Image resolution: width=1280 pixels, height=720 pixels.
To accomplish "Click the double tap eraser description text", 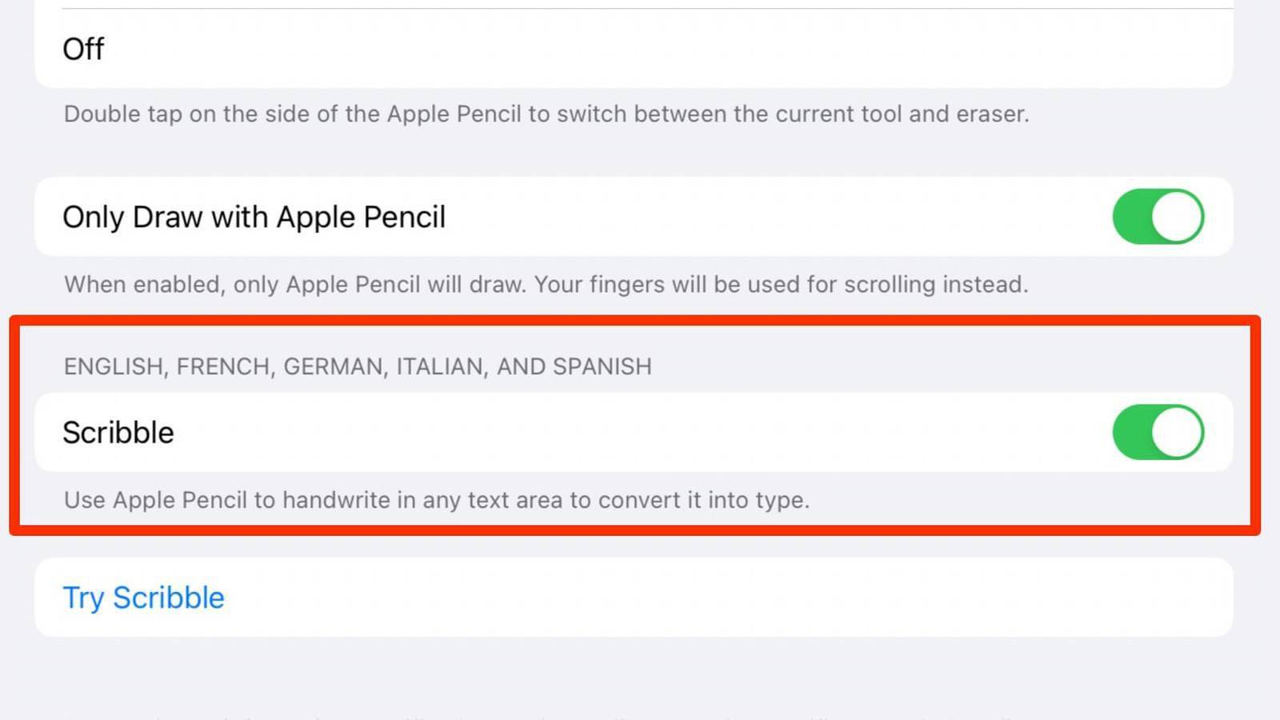I will pyautogui.click(x=546, y=114).
